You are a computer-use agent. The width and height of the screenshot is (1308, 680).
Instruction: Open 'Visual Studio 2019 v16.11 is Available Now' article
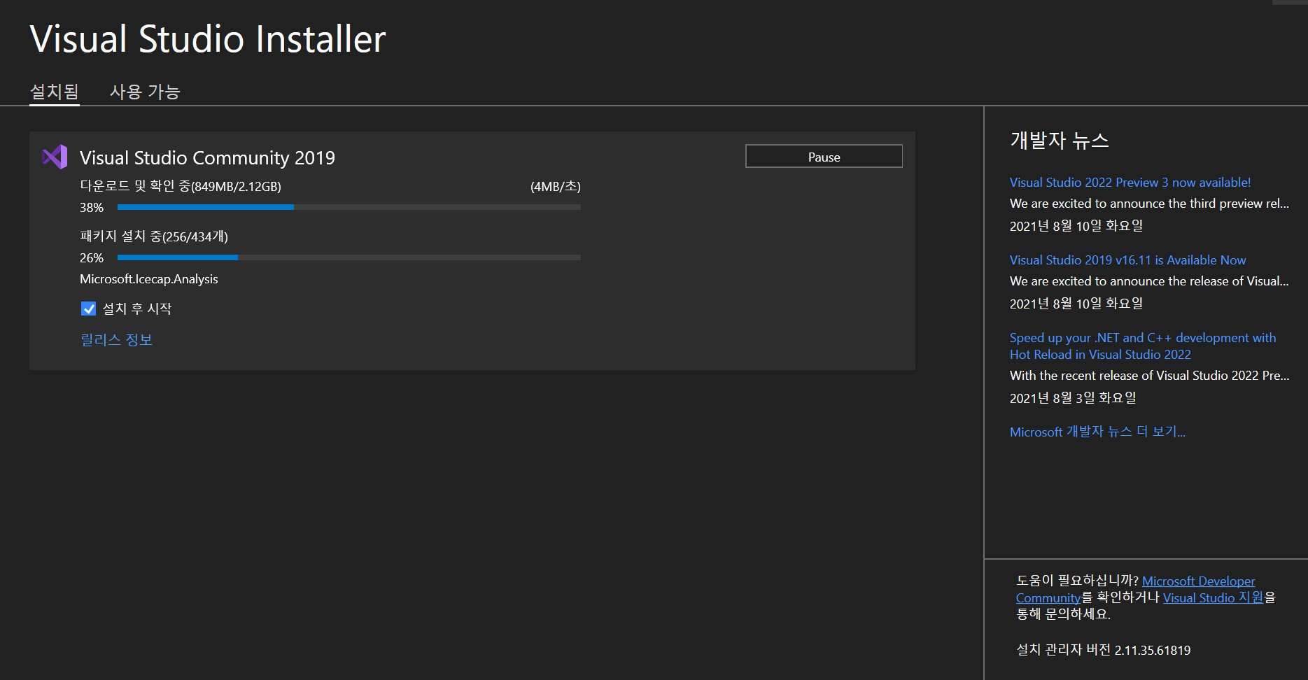[1127, 260]
